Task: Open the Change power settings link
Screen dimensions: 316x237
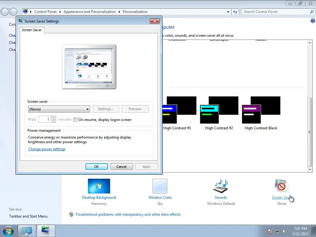Action: [47, 149]
